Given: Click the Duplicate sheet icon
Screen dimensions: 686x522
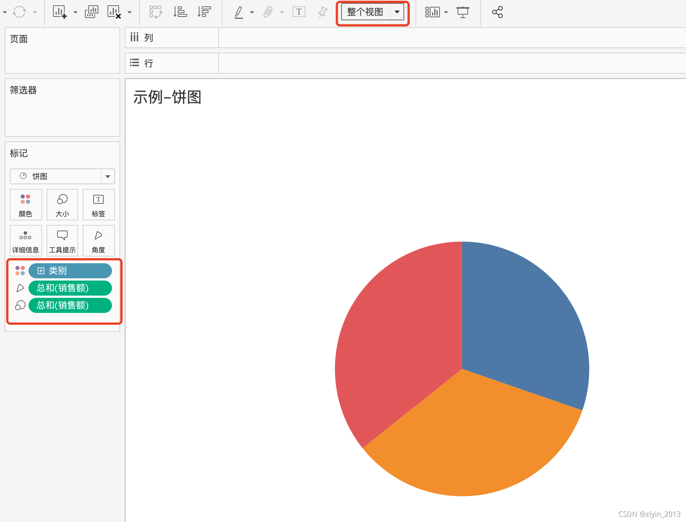Looking at the screenshot, I should tap(92, 12).
